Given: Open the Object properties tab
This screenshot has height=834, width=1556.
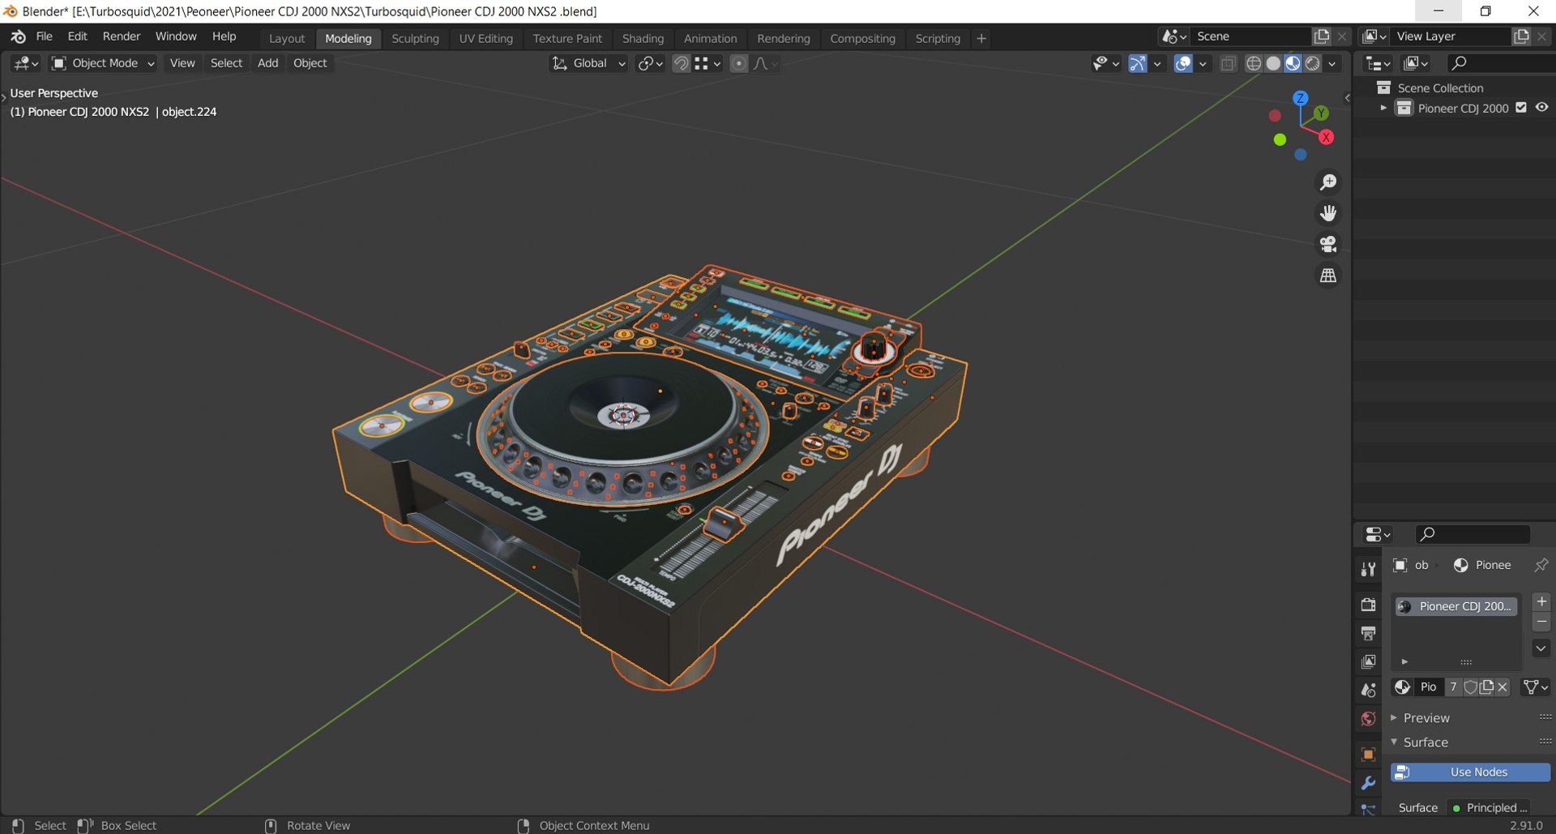Looking at the screenshot, I should pos(1368,755).
